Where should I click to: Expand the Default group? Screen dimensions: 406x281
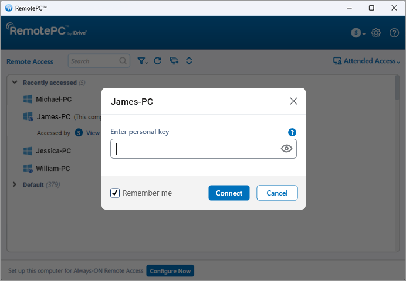(x=15, y=184)
